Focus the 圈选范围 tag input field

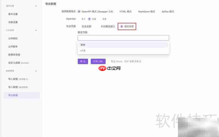[x=123, y=38]
